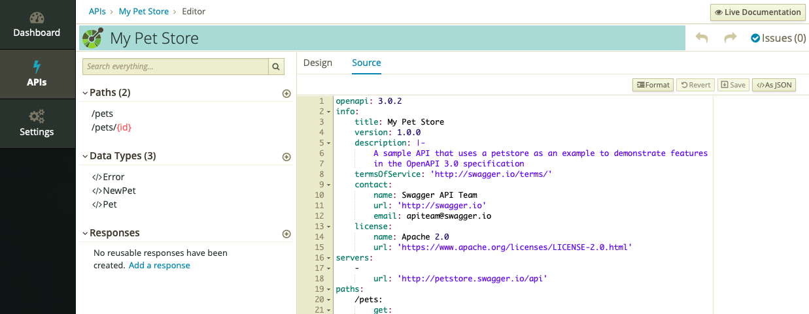Click the Revert button
This screenshot has width=809, height=314.
click(695, 85)
